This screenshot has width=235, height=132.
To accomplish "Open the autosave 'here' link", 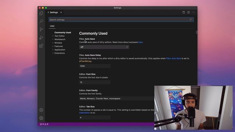I will click(x=140, y=42).
